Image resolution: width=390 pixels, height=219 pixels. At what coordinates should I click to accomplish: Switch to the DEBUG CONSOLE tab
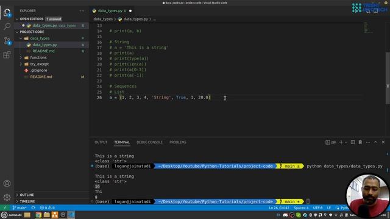point(149,142)
